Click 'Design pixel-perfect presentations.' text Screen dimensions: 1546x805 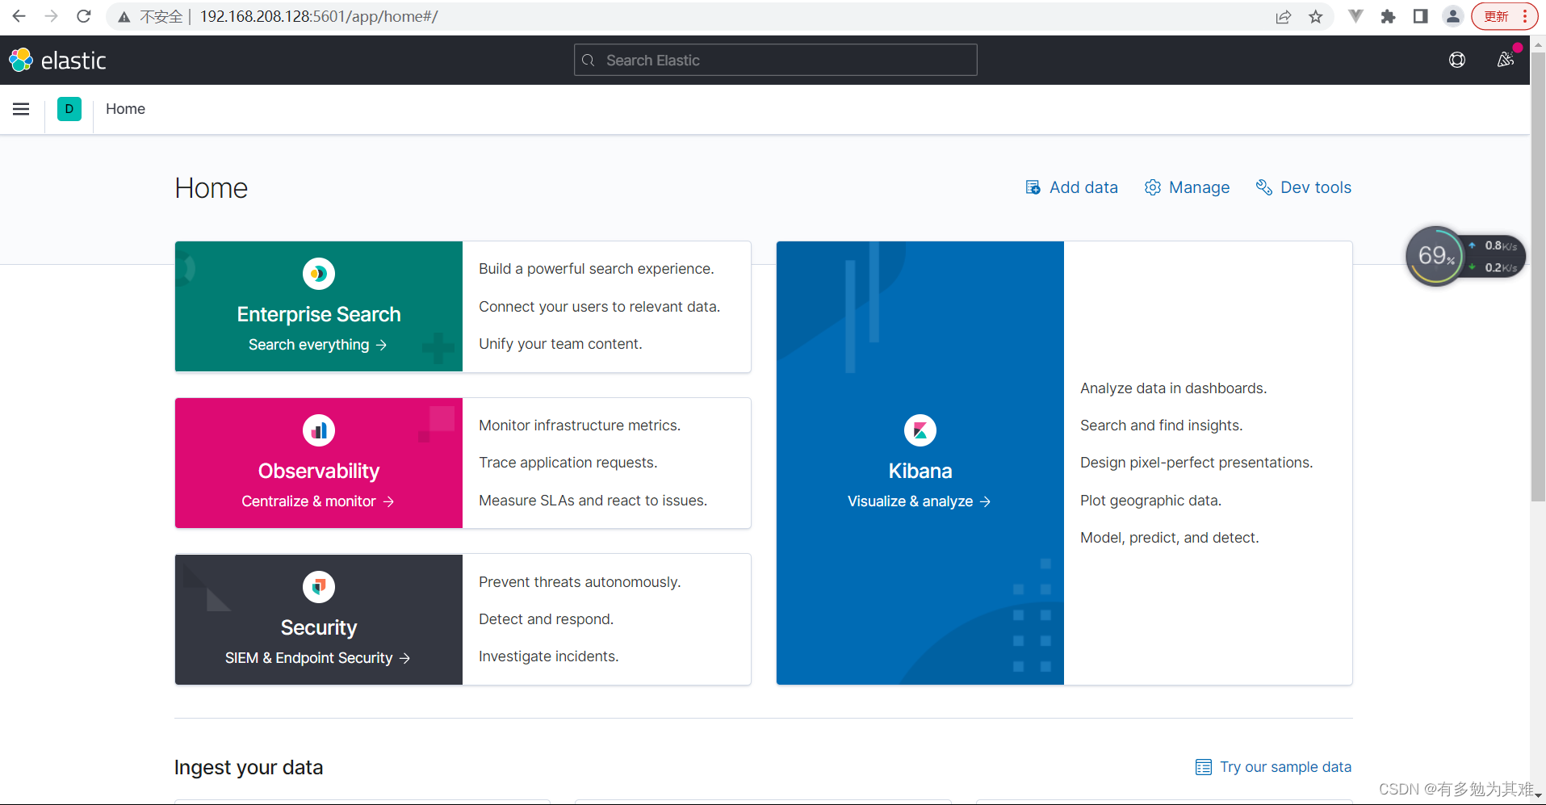[1196, 463]
